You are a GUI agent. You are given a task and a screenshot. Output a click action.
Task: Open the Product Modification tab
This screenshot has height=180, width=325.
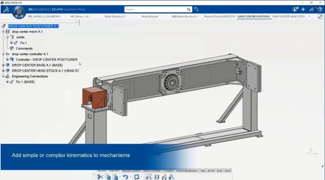click(x=187, y=171)
